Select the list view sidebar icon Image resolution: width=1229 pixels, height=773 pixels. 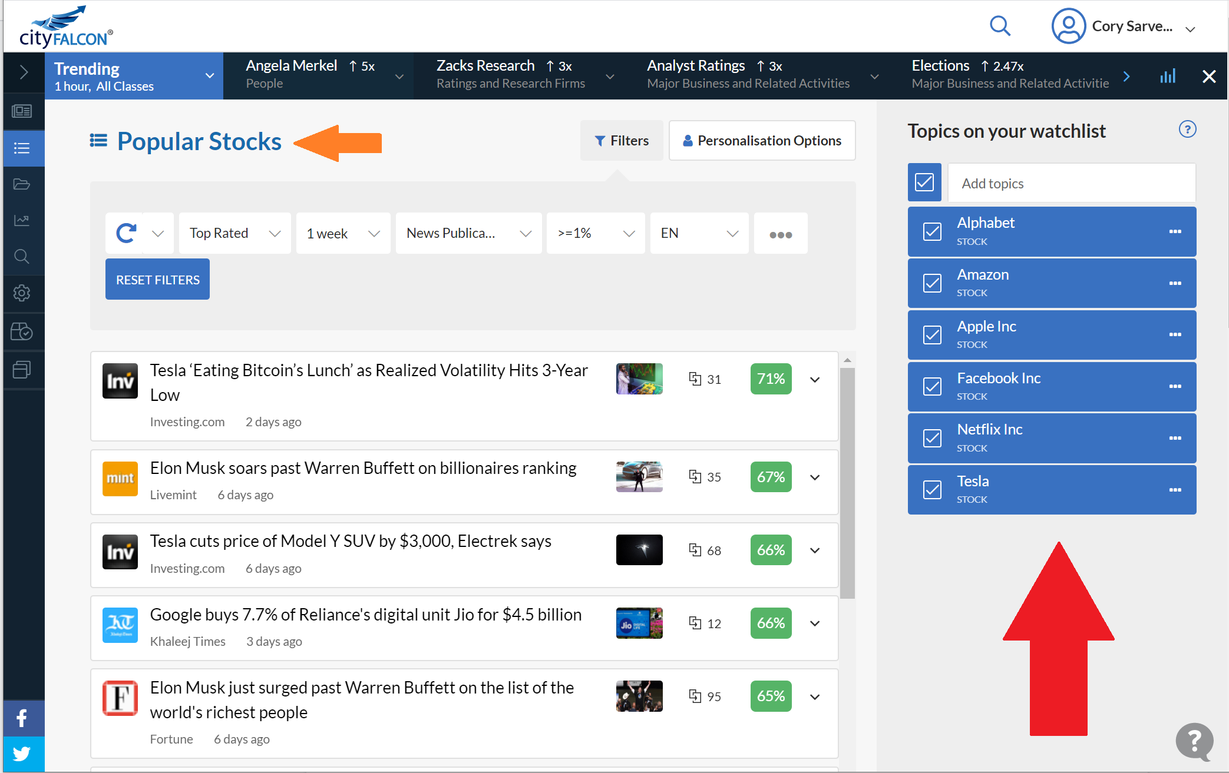pos(22,148)
